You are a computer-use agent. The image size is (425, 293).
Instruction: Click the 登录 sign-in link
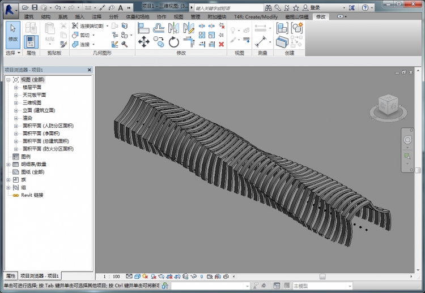coord(315,7)
